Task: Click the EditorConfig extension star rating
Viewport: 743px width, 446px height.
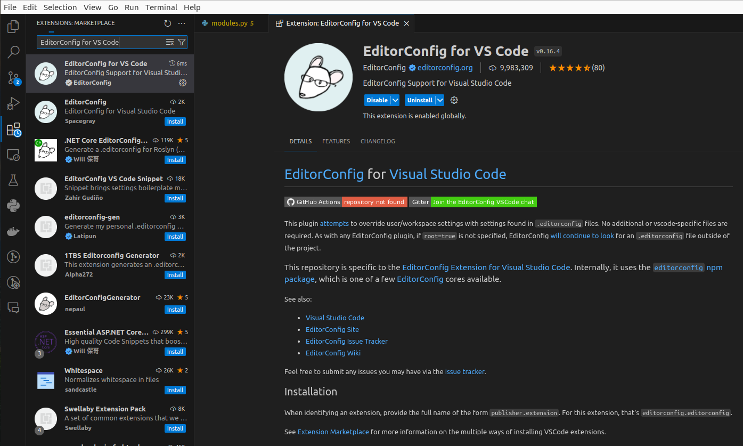Action: 570,68
